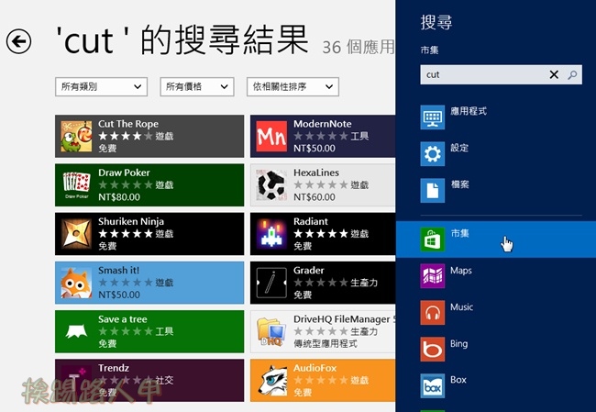Open the 所有價格 price dropdown

(x=197, y=87)
